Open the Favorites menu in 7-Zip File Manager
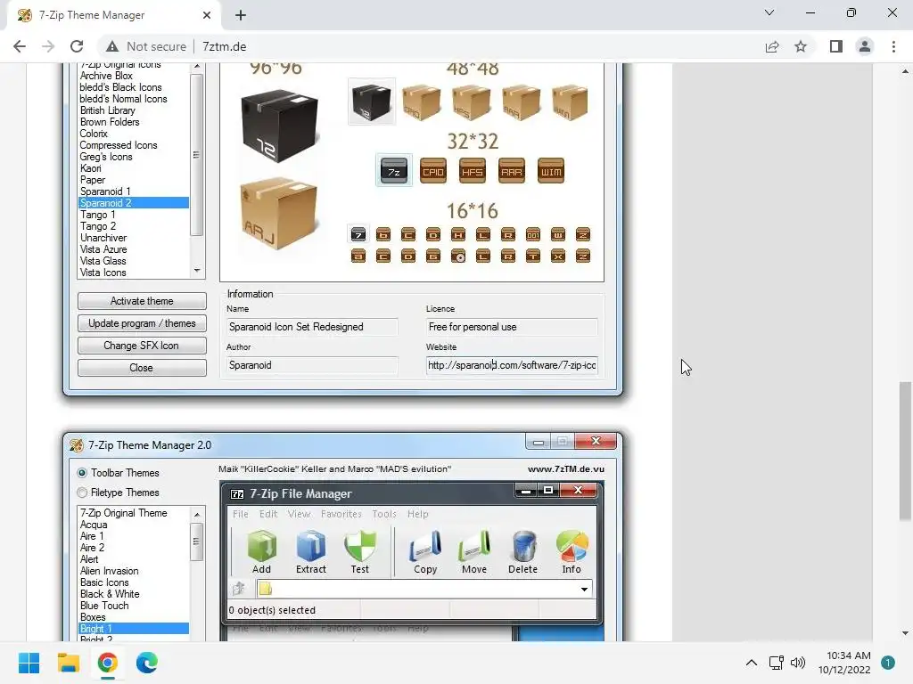 (x=341, y=514)
